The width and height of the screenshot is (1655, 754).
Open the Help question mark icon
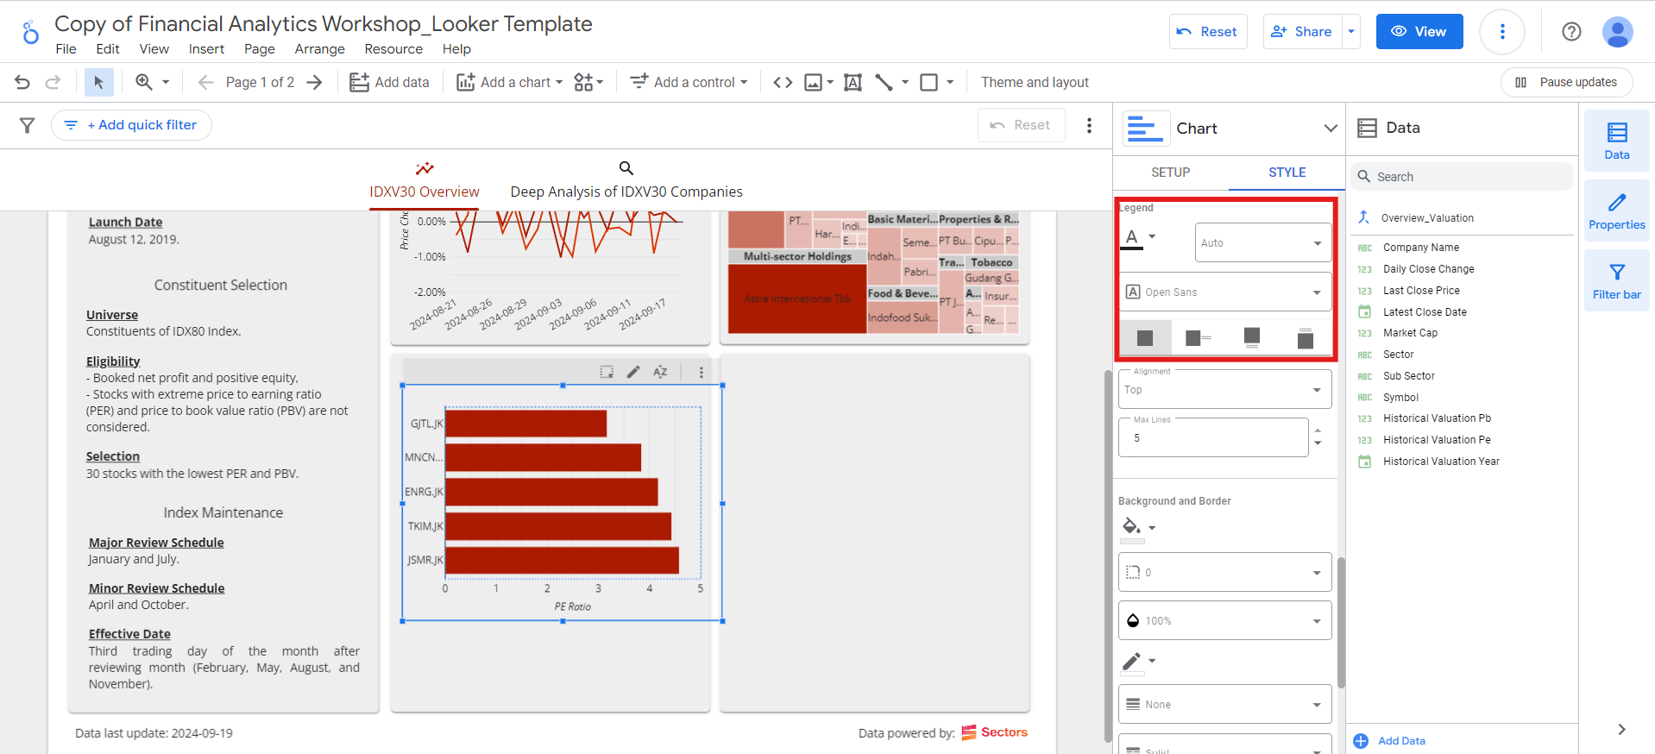1571,32
